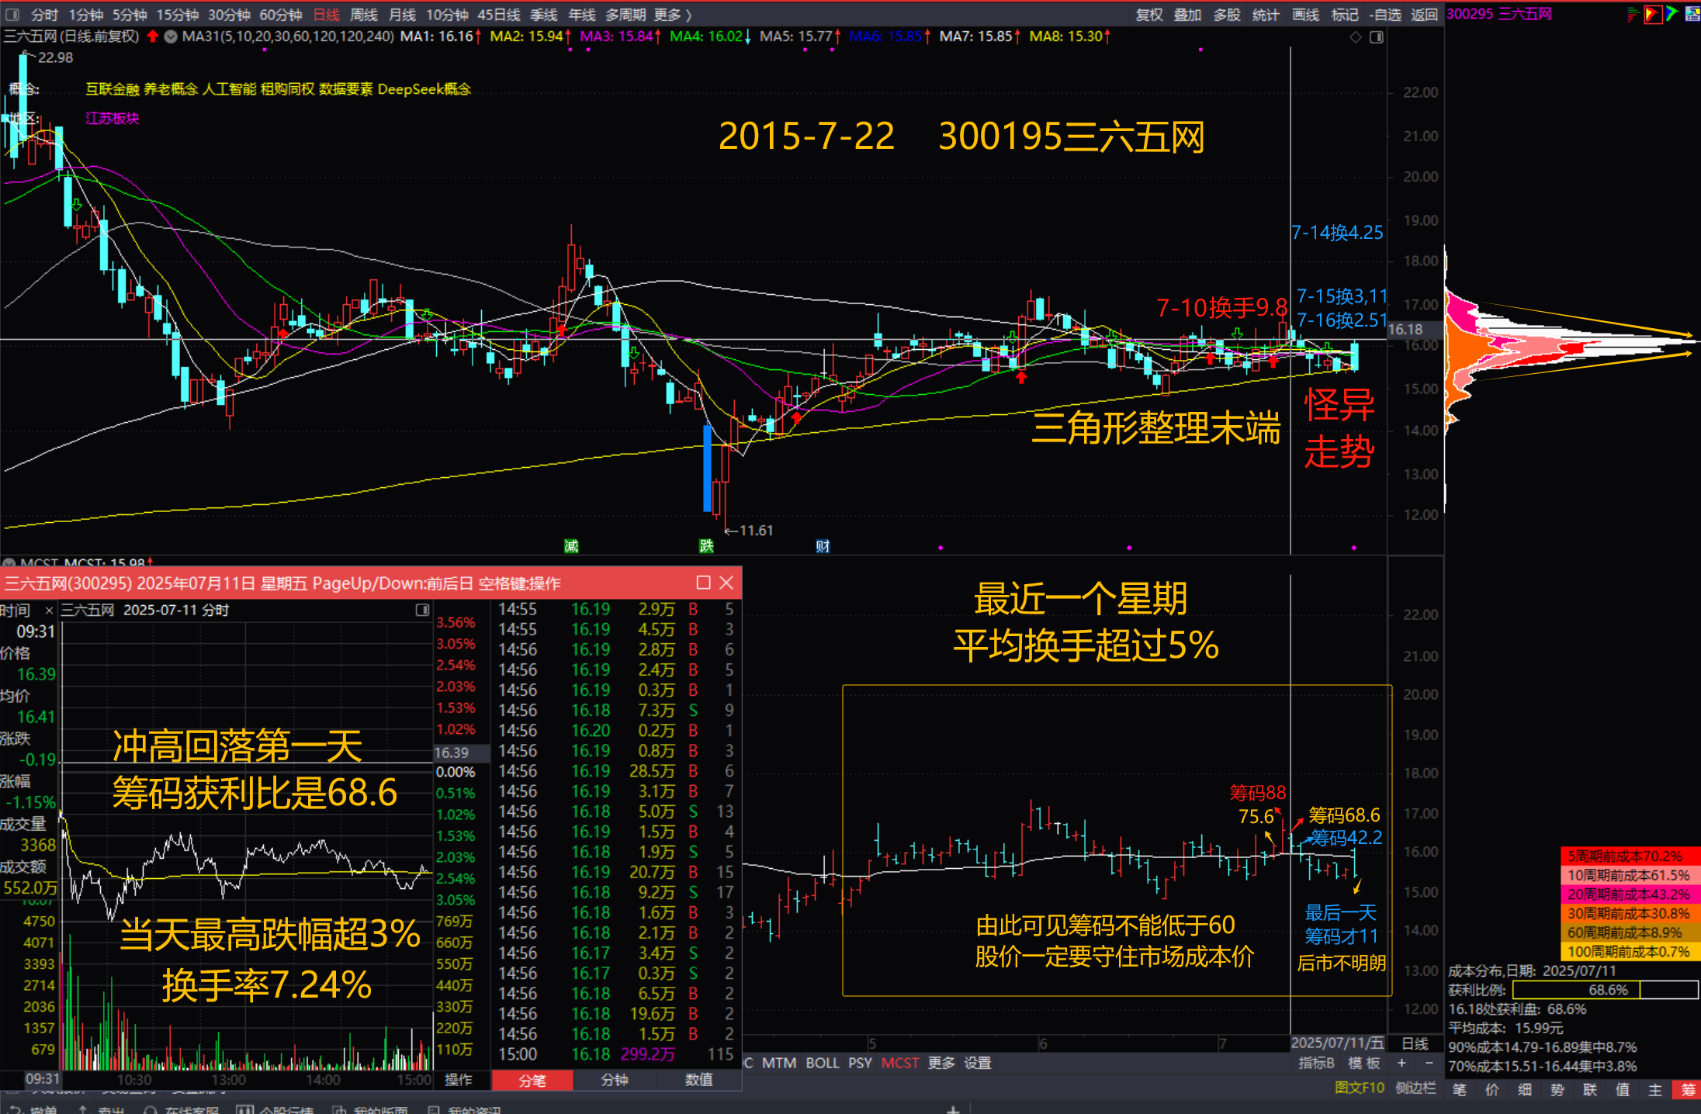The height and width of the screenshot is (1114, 1701).
Task: Open 图文F10 company info
Action: pyautogui.click(x=1359, y=1088)
